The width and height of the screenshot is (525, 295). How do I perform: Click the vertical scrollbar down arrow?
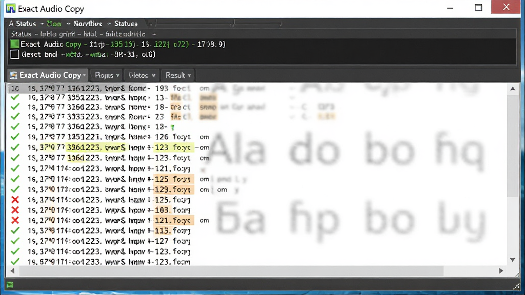513,260
